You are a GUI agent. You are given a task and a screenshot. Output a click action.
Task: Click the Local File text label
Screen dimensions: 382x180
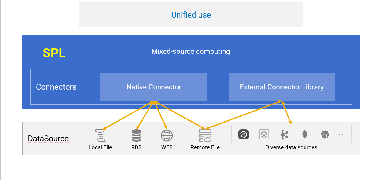click(x=100, y=147)
